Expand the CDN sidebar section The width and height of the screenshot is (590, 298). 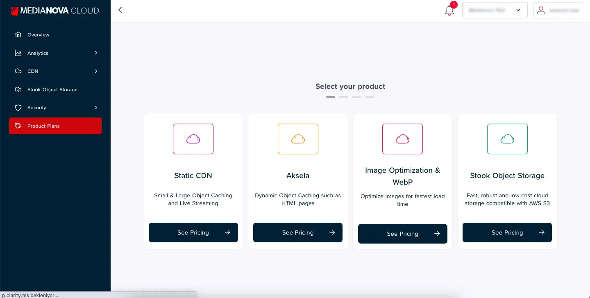point(96,71)
